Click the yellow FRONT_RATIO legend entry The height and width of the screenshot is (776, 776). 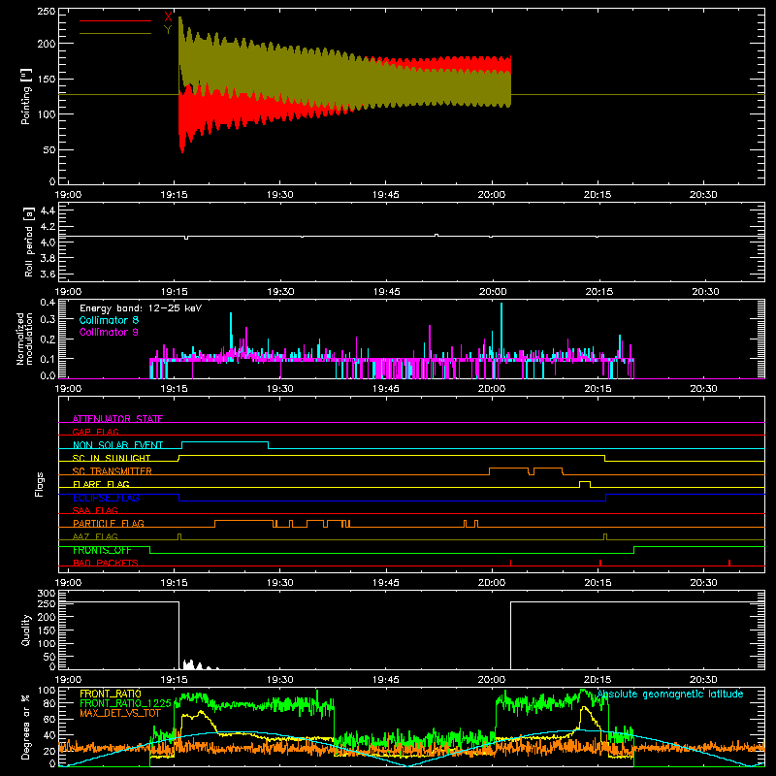(x=111, y=694)
